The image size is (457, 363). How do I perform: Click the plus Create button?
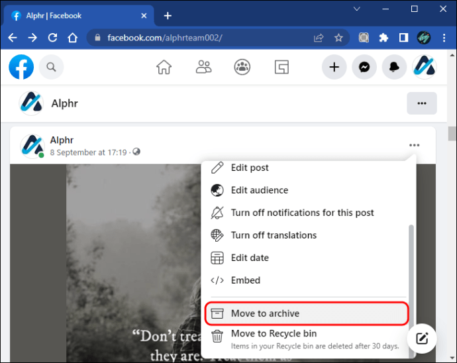[334, 67]
